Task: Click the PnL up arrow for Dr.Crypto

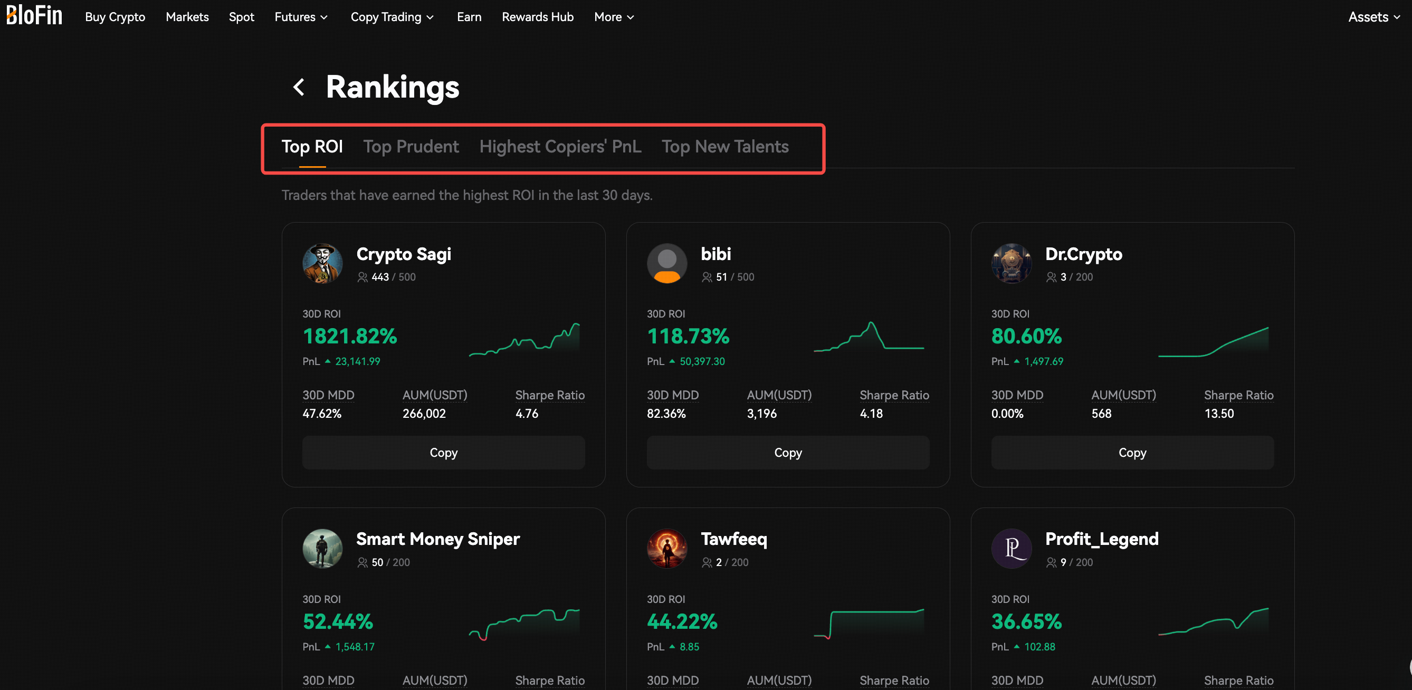Action: point(1017,361)
